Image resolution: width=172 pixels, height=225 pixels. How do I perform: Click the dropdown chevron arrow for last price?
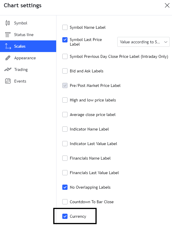pos(166,42)
